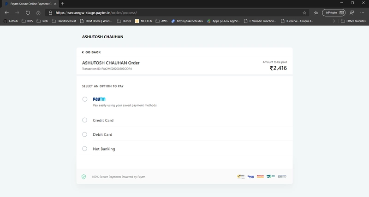Open the feedback icon in toolbar
This screenshot has height=197, width=369.
351,13
